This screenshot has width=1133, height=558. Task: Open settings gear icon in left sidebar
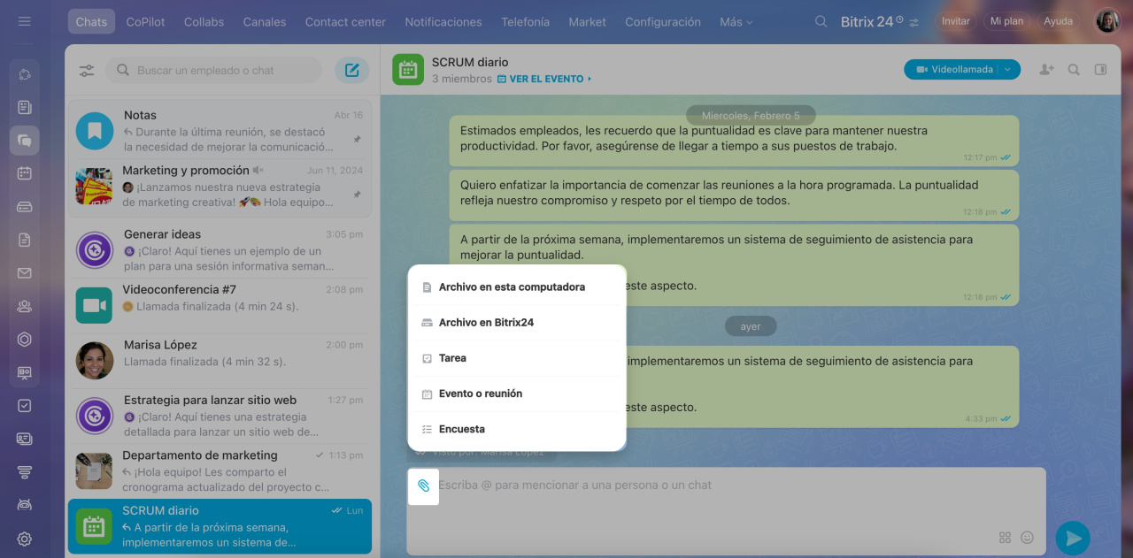pos(25,539)
